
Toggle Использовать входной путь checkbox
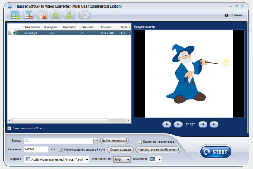(x=61, y=150)
